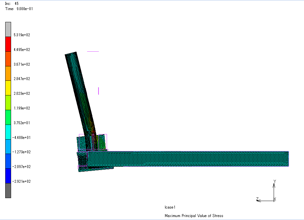Click the increment label Inc: 45
304x220 pixels.
point(12,4)
